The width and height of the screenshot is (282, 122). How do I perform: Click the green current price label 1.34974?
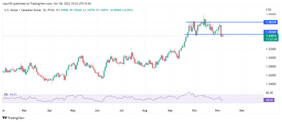(x=270, y=36)
